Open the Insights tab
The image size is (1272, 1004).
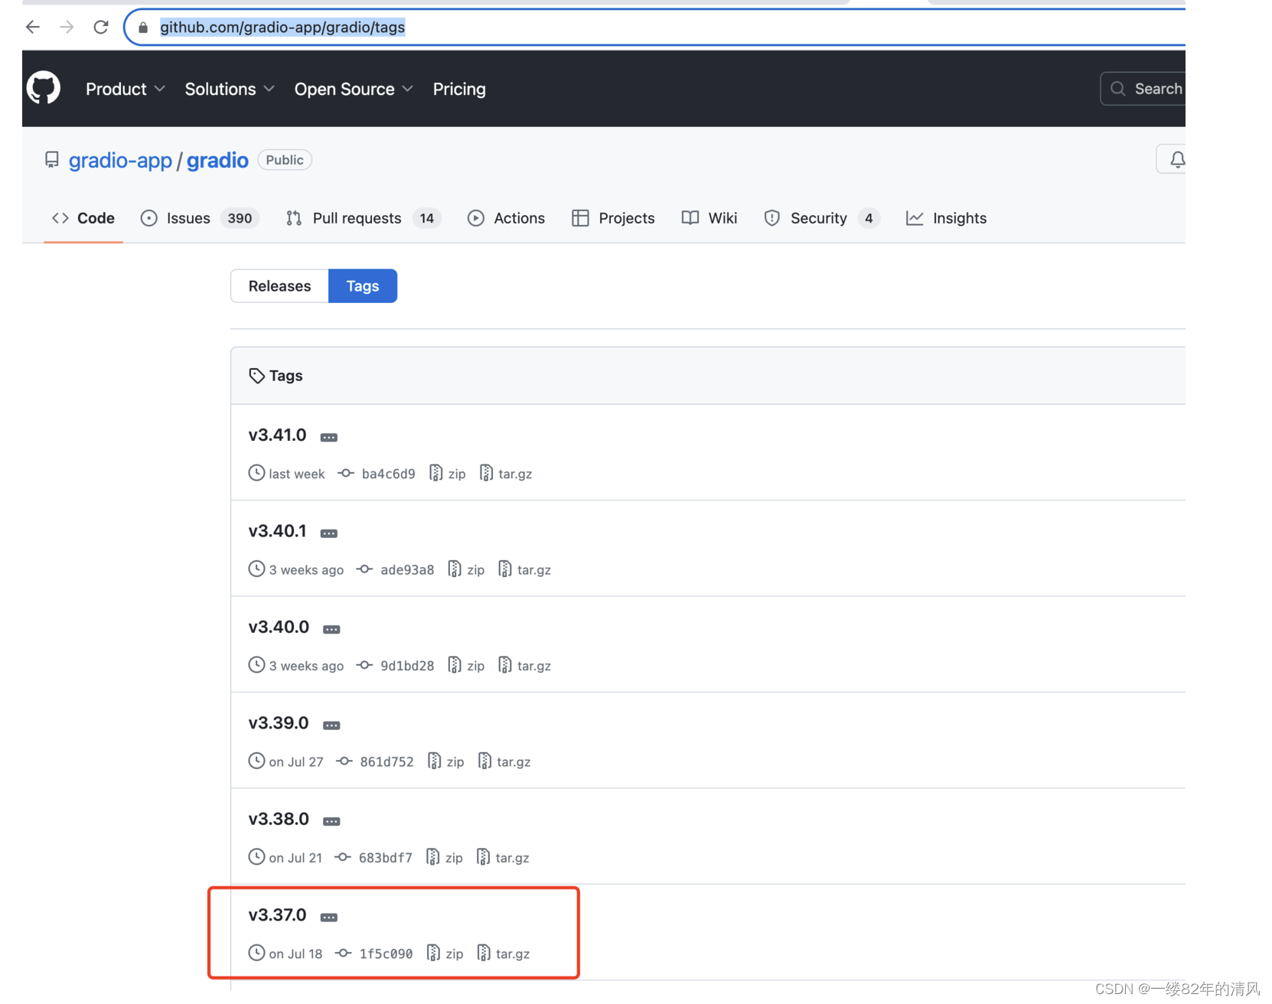coord(947,218)
